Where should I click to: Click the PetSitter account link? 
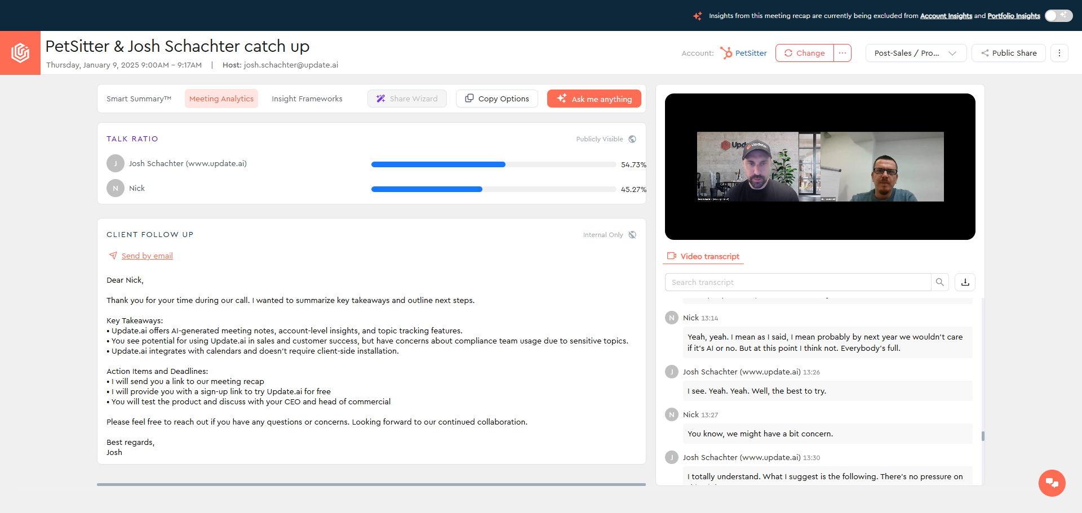751,53
